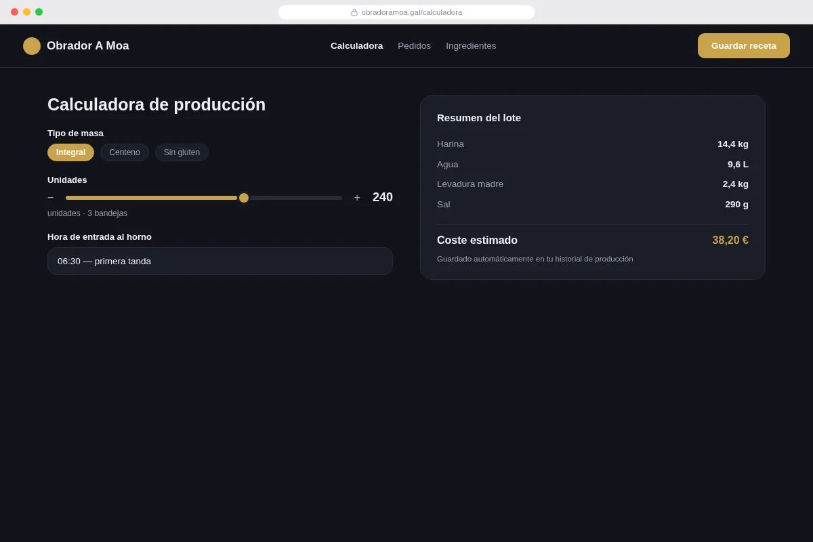Screen dimensions: 813x542
Task: Click the Tipo de masa label
Action: coord(75,133)
